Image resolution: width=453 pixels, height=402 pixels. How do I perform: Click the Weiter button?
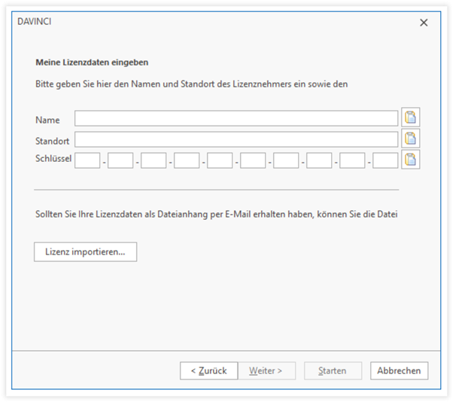[266, 371]
